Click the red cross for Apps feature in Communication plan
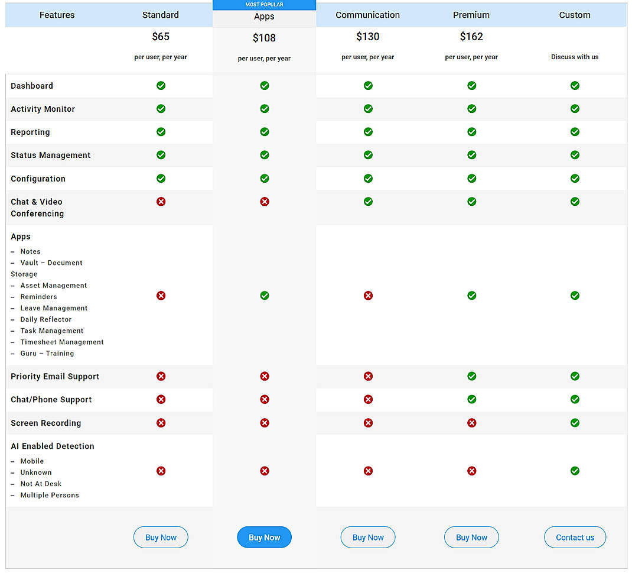The image size is (632, 576). 368,296
